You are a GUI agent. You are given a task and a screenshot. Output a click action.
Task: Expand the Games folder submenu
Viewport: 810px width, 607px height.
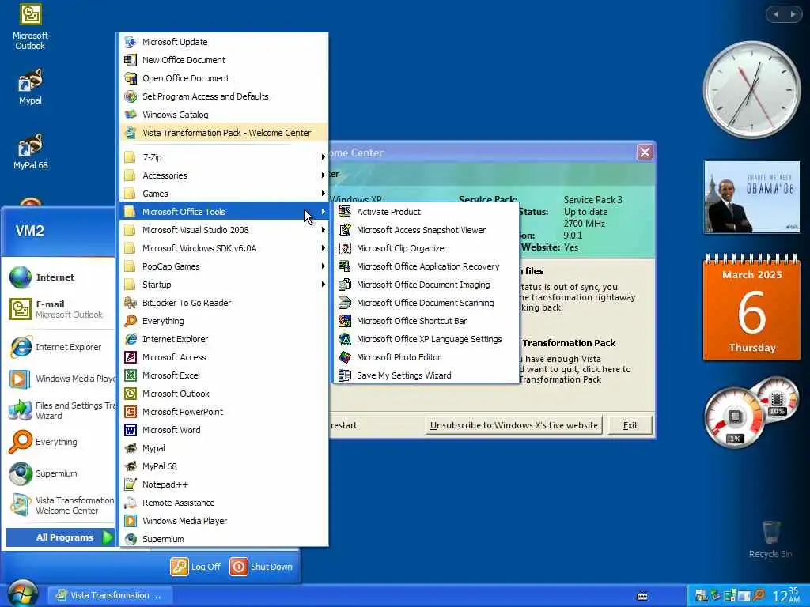tap(224, 194)
